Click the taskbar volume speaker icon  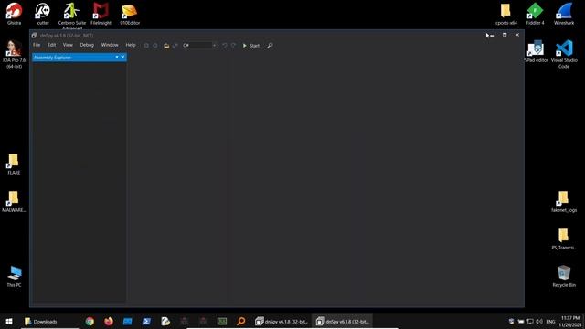[x=539, y=321]
